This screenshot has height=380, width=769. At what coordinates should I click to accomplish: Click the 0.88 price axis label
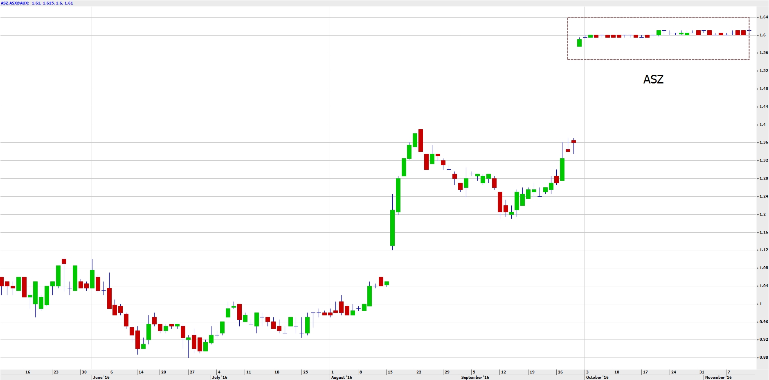[x=763, y=358]
